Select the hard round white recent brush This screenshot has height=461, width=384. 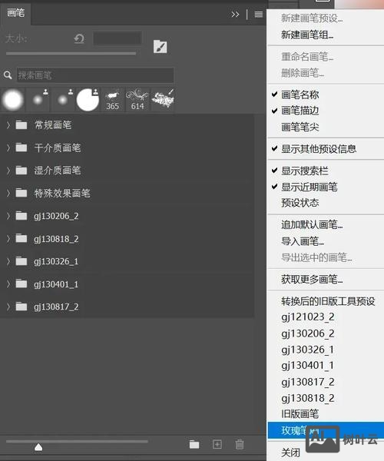pyautogui.click(x=88, y=100)
